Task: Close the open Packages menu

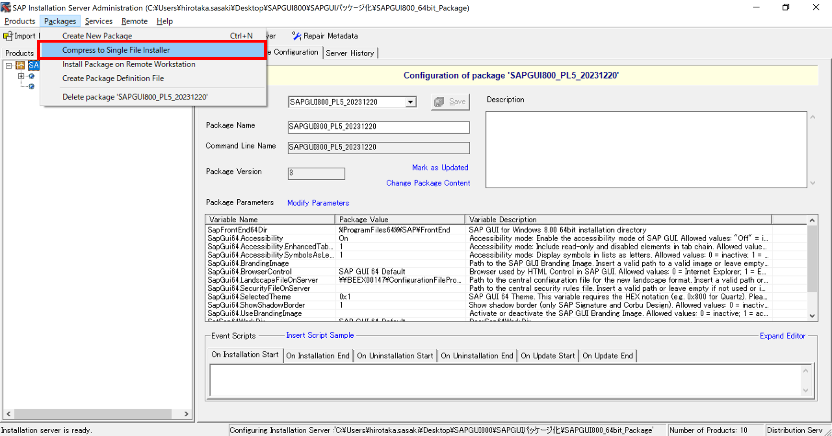Action: click(60, 21)
